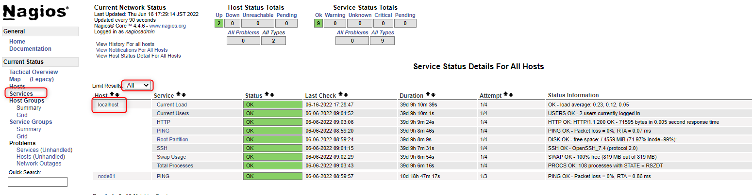Sort Host column ascending with up arrow
Image resolution: width=752 pixels, height=195 pixels.
point(112,95)
